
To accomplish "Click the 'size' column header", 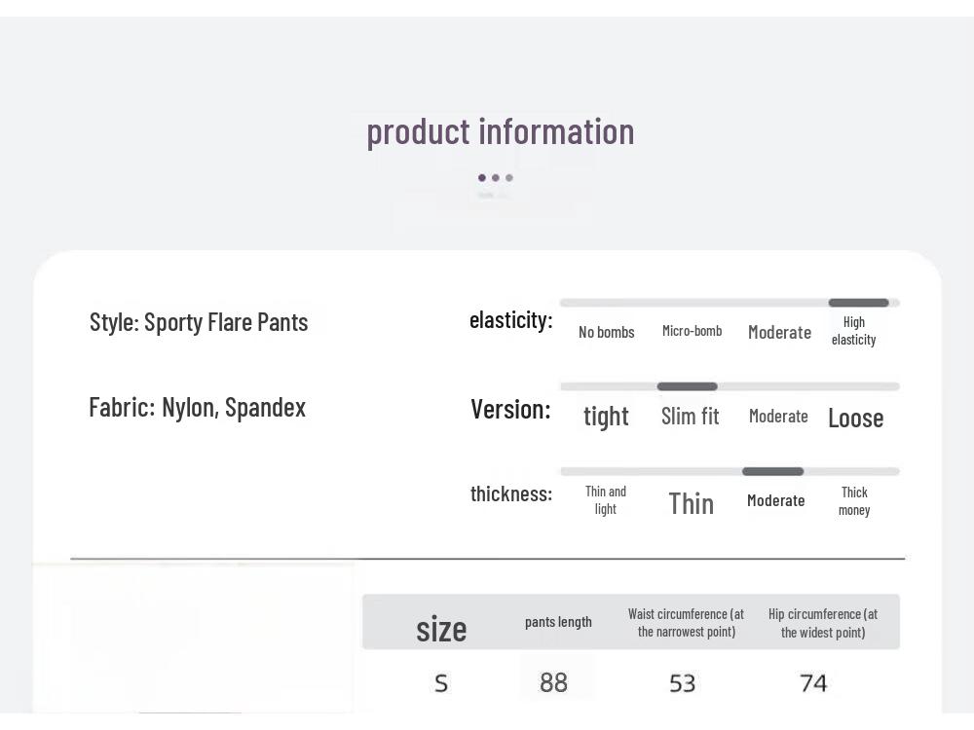I will (441, 629).
